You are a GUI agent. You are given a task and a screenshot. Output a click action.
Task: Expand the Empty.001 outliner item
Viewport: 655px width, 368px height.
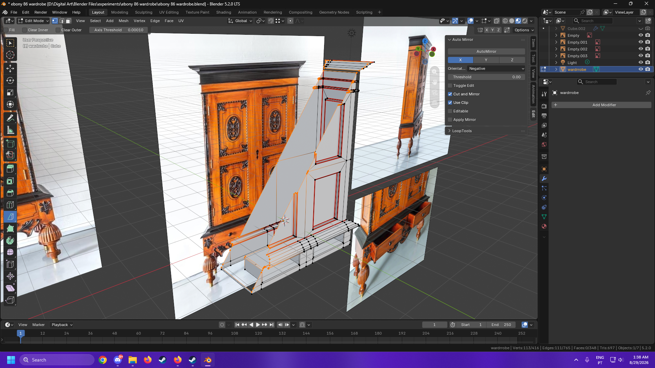(x=556, y=42)
